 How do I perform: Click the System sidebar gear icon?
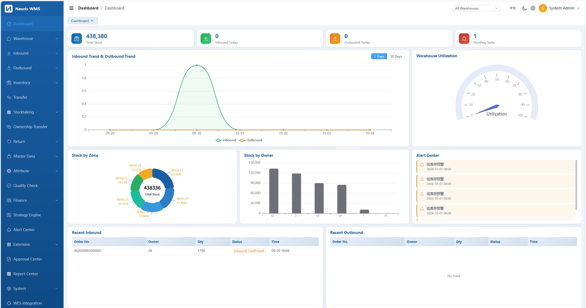9,289
